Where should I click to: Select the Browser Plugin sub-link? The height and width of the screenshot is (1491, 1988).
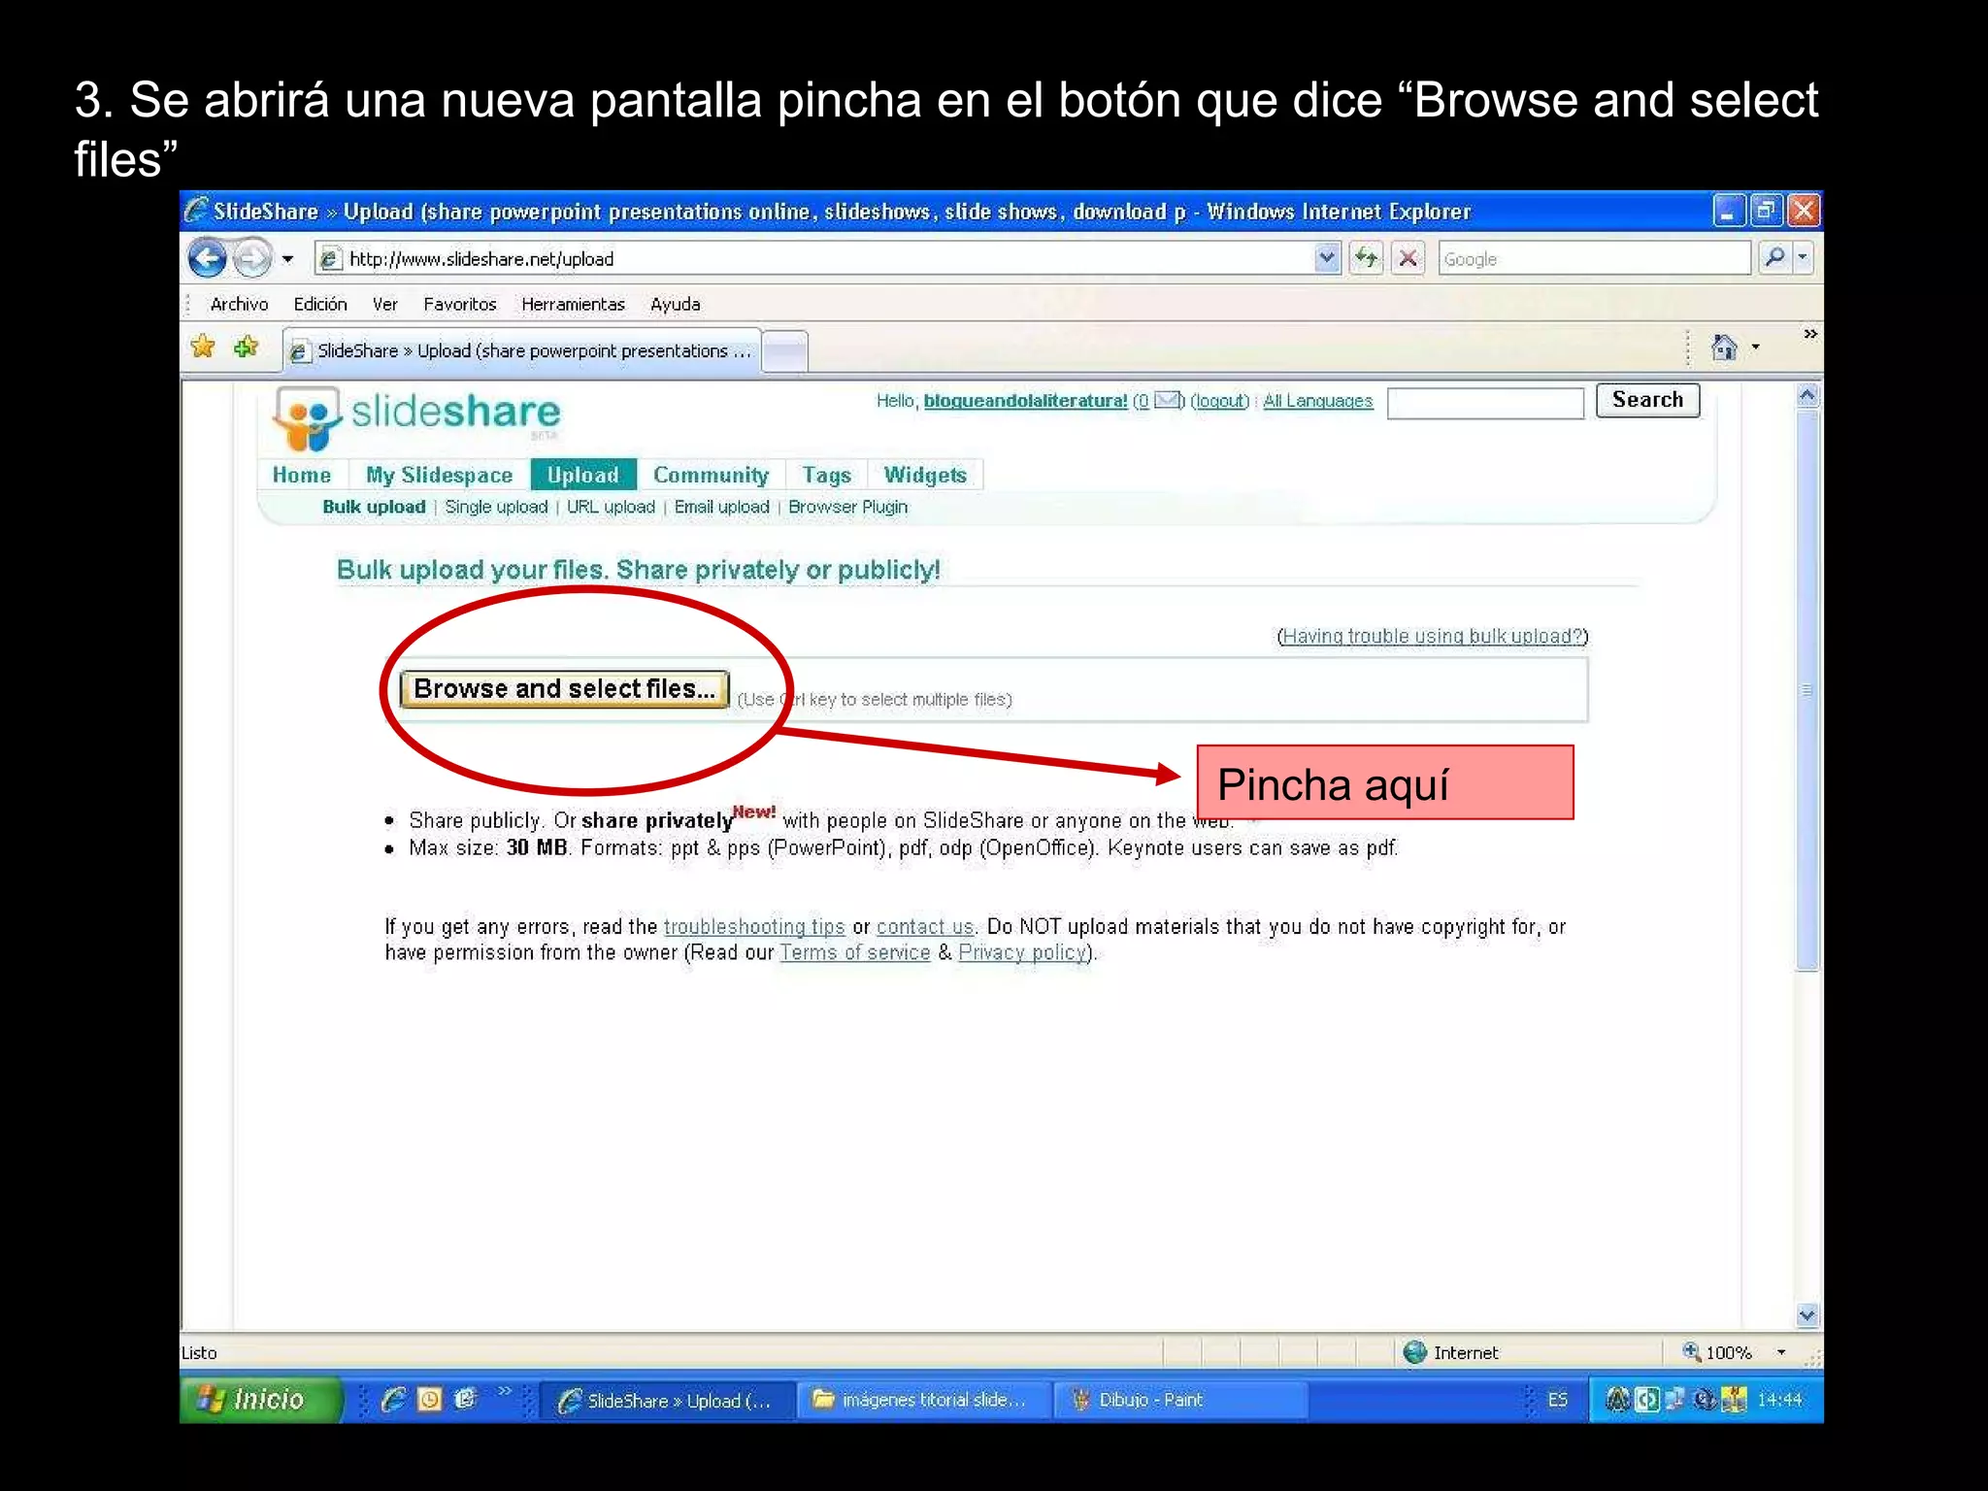click(x=847, y=507)
